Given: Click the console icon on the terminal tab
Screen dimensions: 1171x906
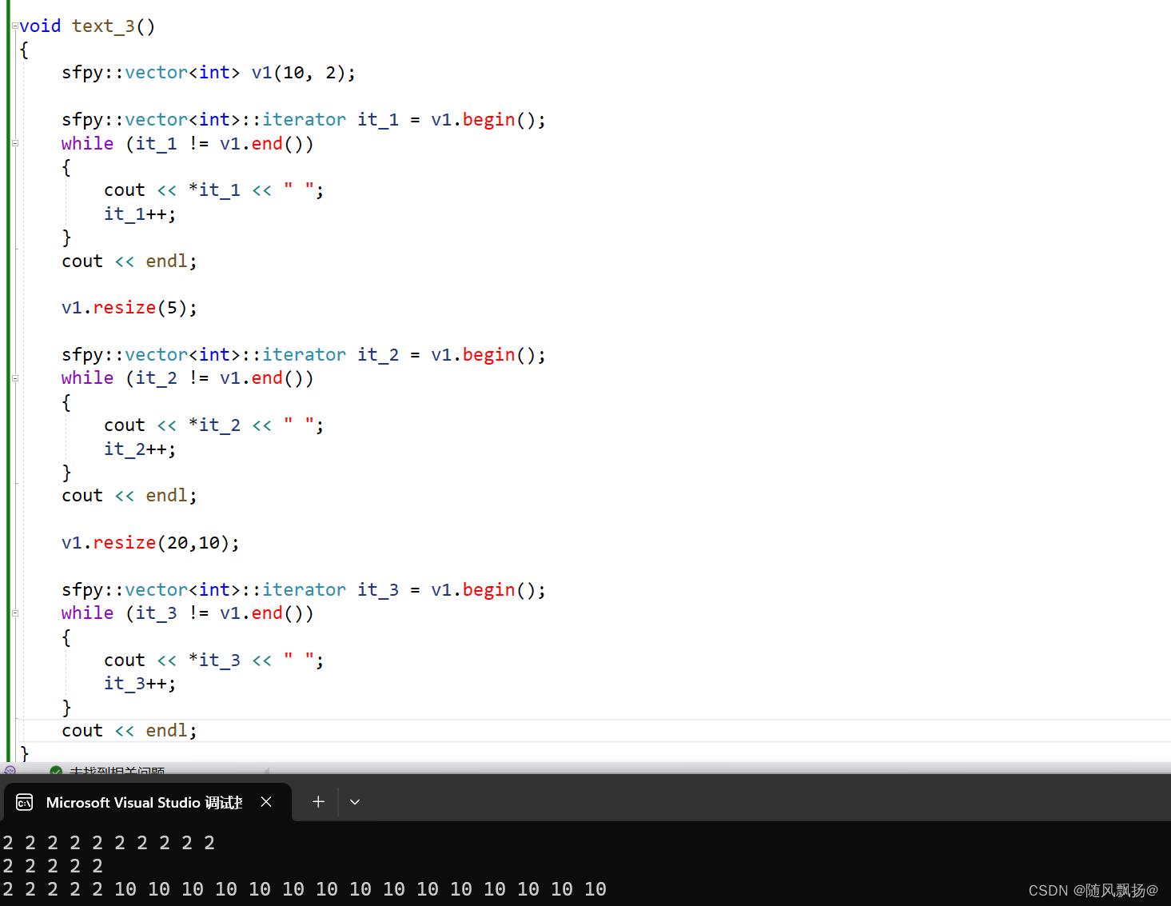Looking at the screenshot, I should coord(25,802).
